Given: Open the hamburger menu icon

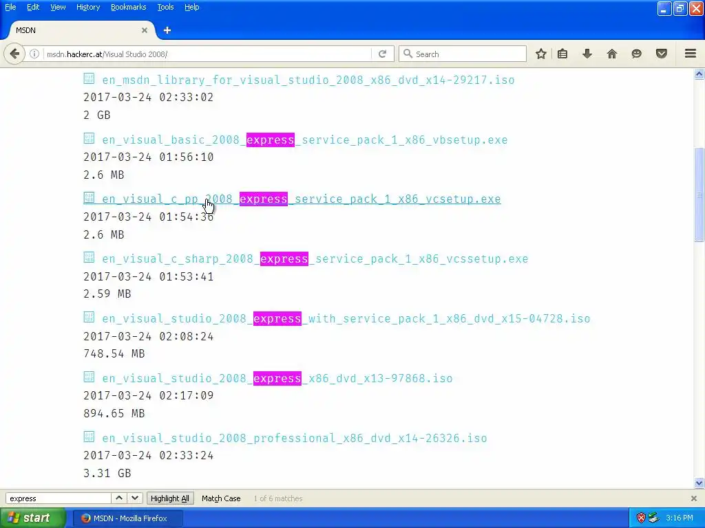Looking at the screenshot, I should tap(691, 54).
